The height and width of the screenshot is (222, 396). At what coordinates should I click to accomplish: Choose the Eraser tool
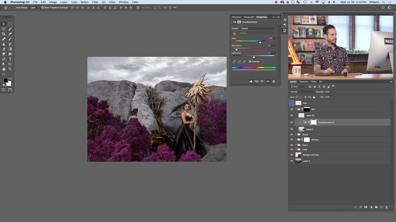(x=4, y=49)
